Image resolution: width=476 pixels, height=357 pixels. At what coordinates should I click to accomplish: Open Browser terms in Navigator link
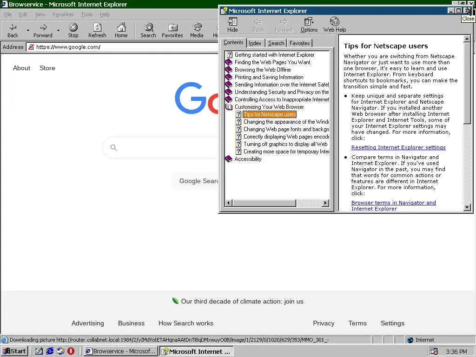tap(393, 206)
